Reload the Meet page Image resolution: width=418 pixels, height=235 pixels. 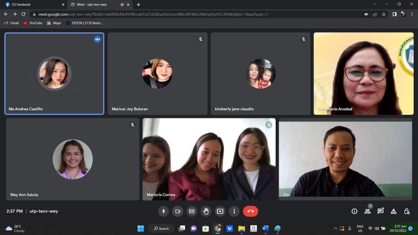click(x=24, y=14)
